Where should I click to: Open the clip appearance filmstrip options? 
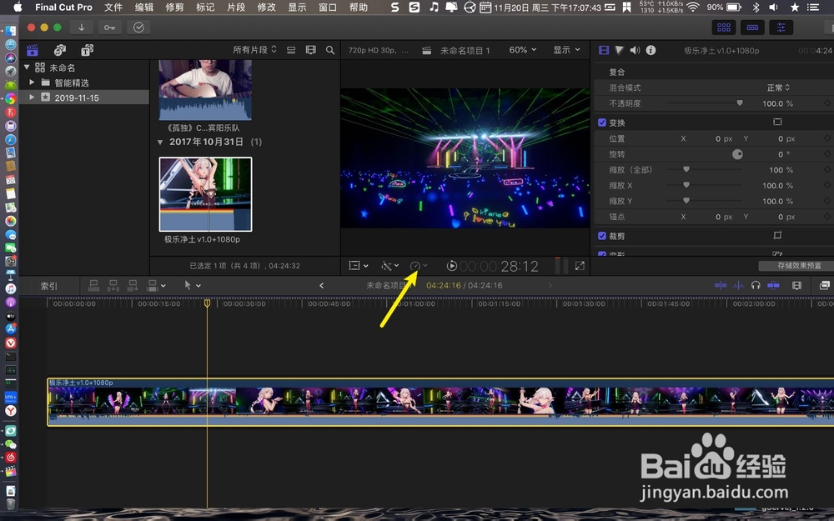pos(310,50)
